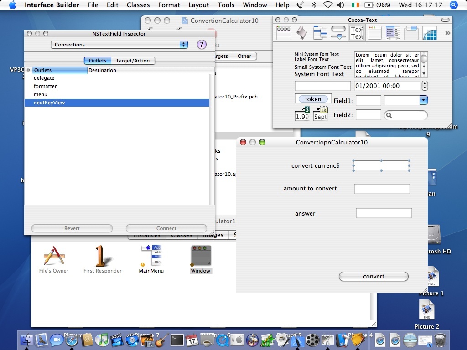Select the menu outlet row
This screenshot has height=350, width=467.
(117, 94)
